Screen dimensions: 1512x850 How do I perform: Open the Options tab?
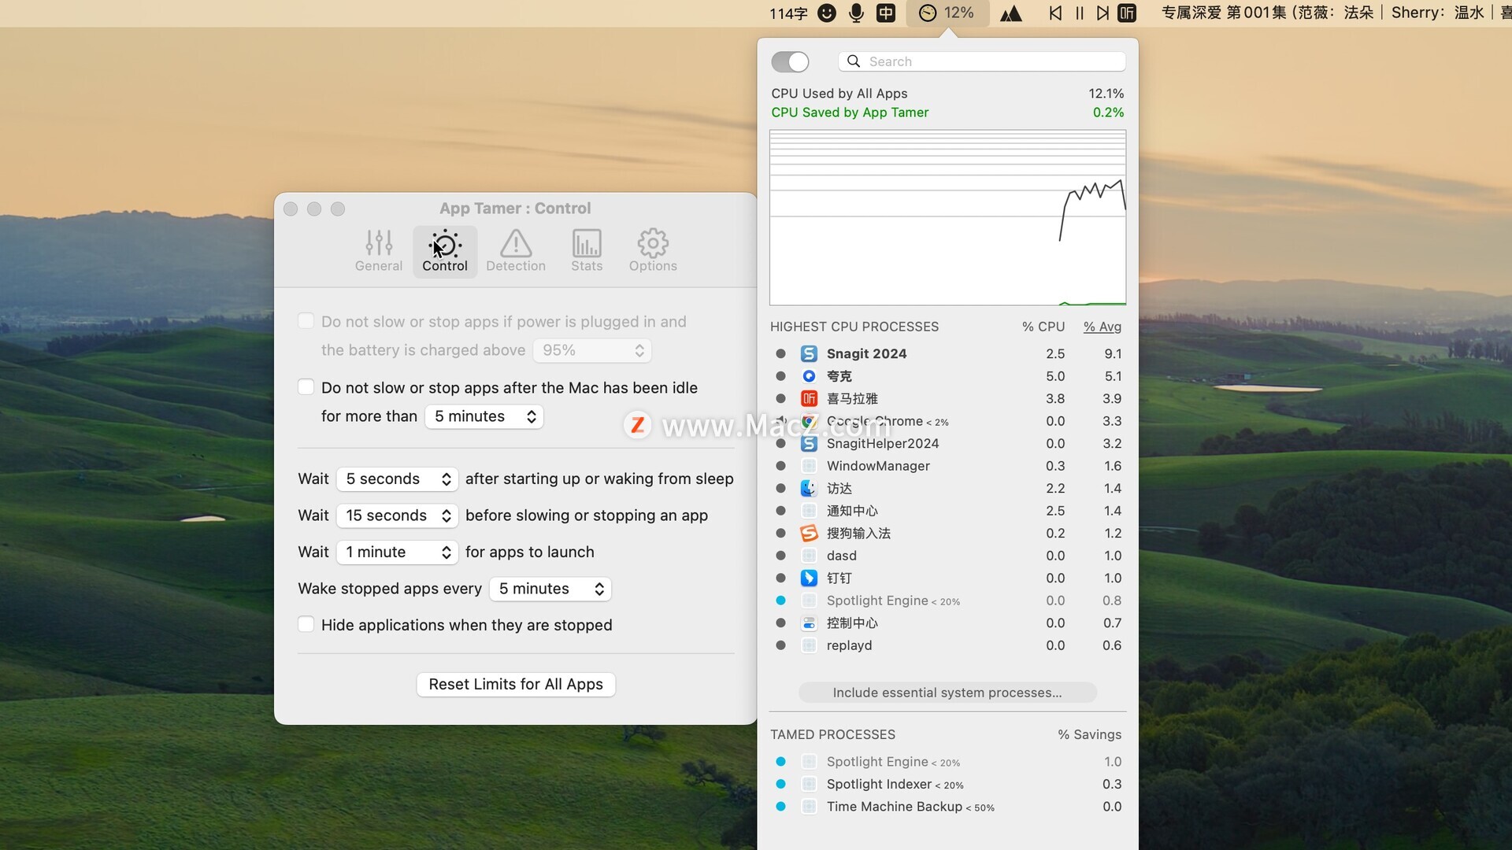click(653, 251)
